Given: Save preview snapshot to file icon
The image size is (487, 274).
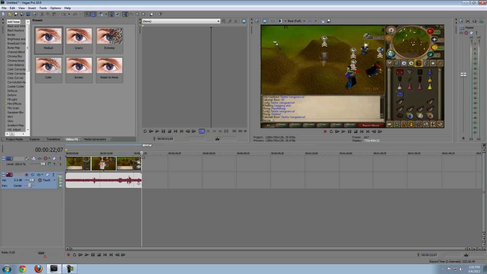Looking at the screenshot, I should (x=329, y=21).
